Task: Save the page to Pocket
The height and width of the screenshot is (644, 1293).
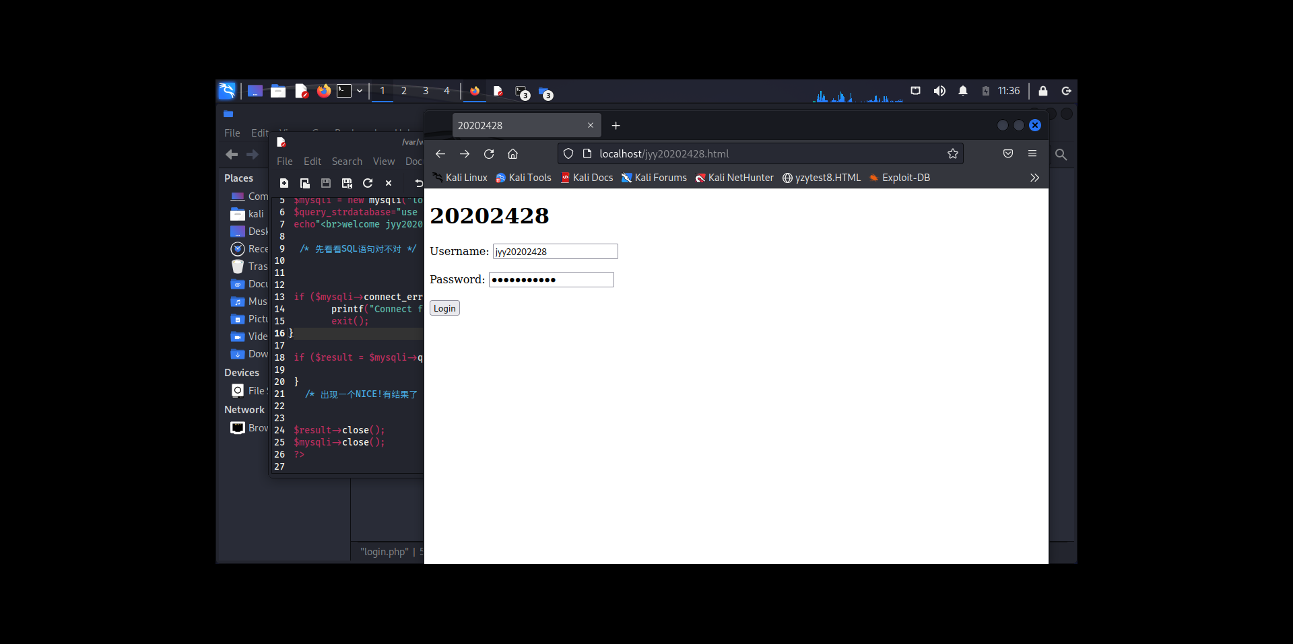Action: point(1008,154)
